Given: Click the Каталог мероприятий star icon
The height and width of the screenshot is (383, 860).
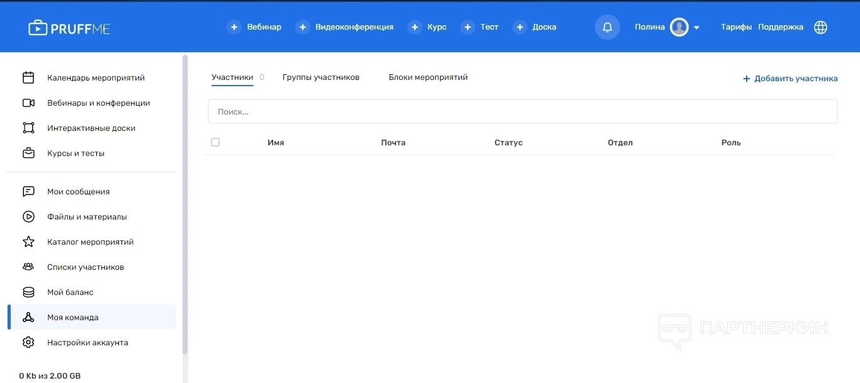Looking at the screenshot, I should tap(28, 242).
